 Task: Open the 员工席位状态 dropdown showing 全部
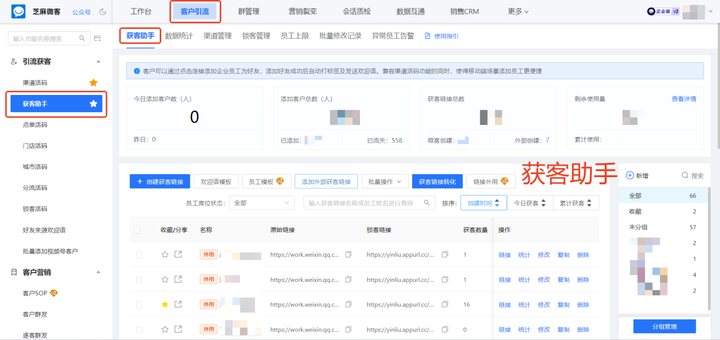[262, 202]
